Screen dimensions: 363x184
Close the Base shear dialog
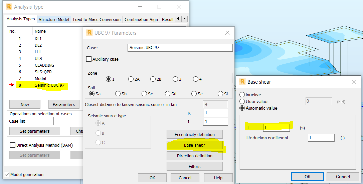(354, 82)
